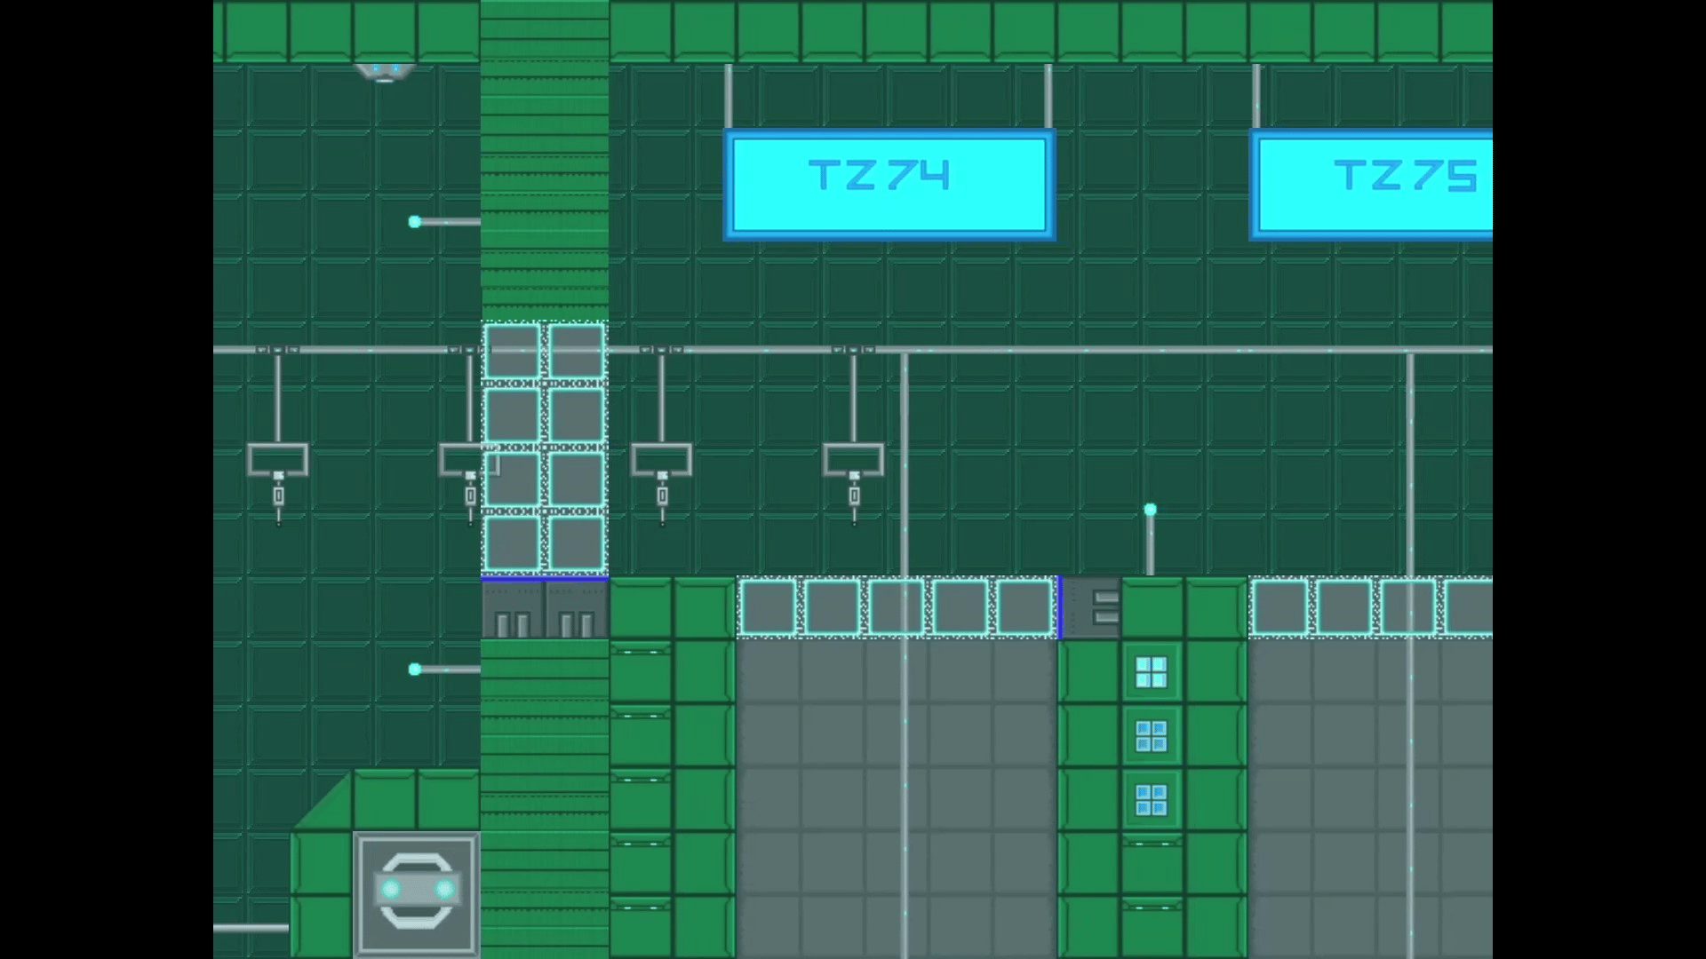
Task: Click the TZ74 hanging sign
Action: pyautogui.click(x=889, y=184)
